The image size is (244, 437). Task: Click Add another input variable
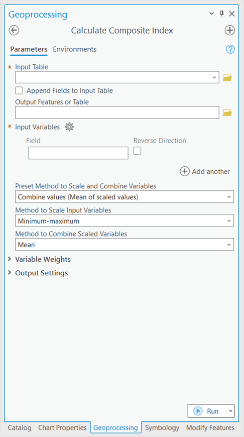(x=205, y=171)
